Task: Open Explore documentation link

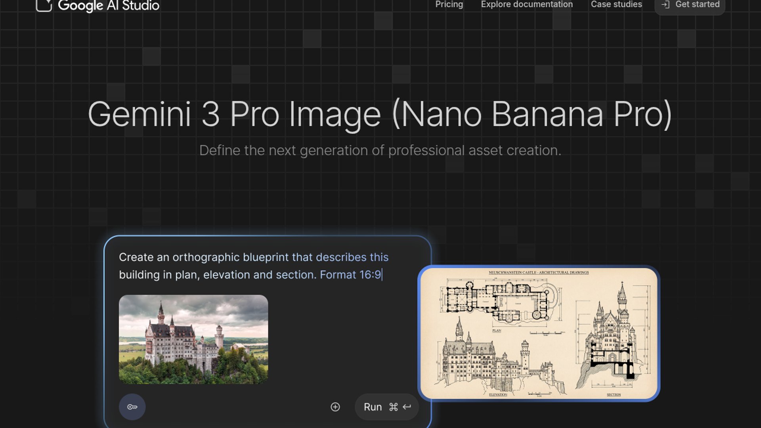Action: (x=527, y=4)
